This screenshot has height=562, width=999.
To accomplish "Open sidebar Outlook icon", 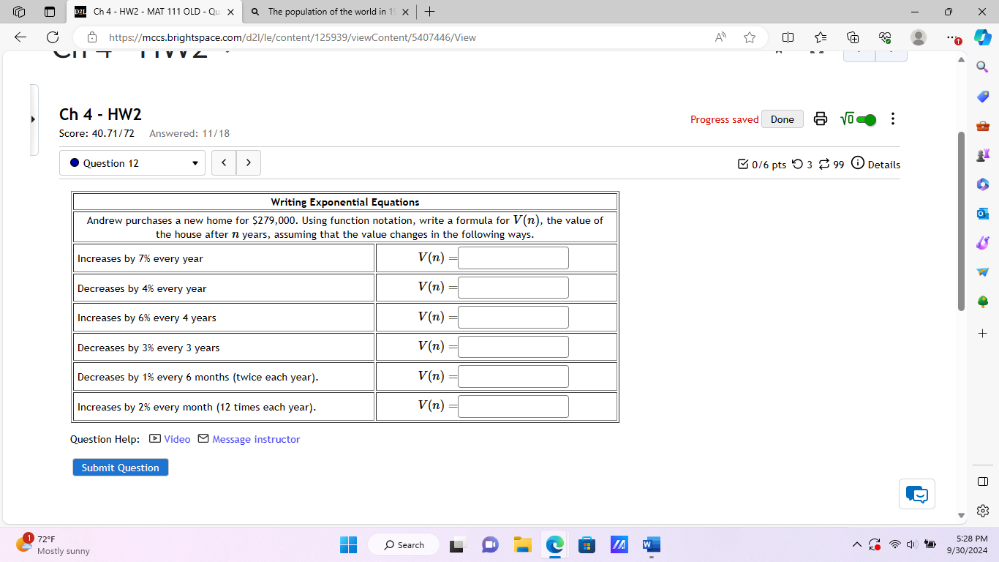I will click(x=982, y=213).
